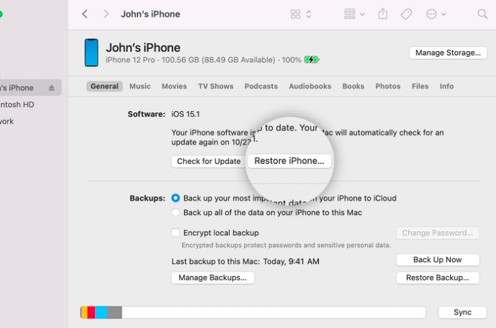The height and width of the screenshot is (328, 496).
Task: Switch to the TV Shows tab
Action: click(x=216, y=86)
